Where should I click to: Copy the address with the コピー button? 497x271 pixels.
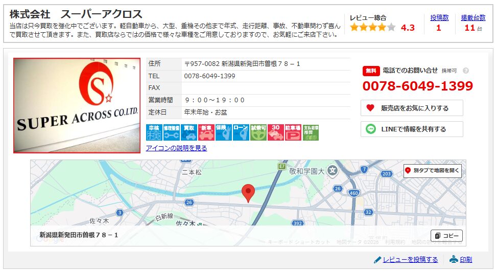click(447, 236)
